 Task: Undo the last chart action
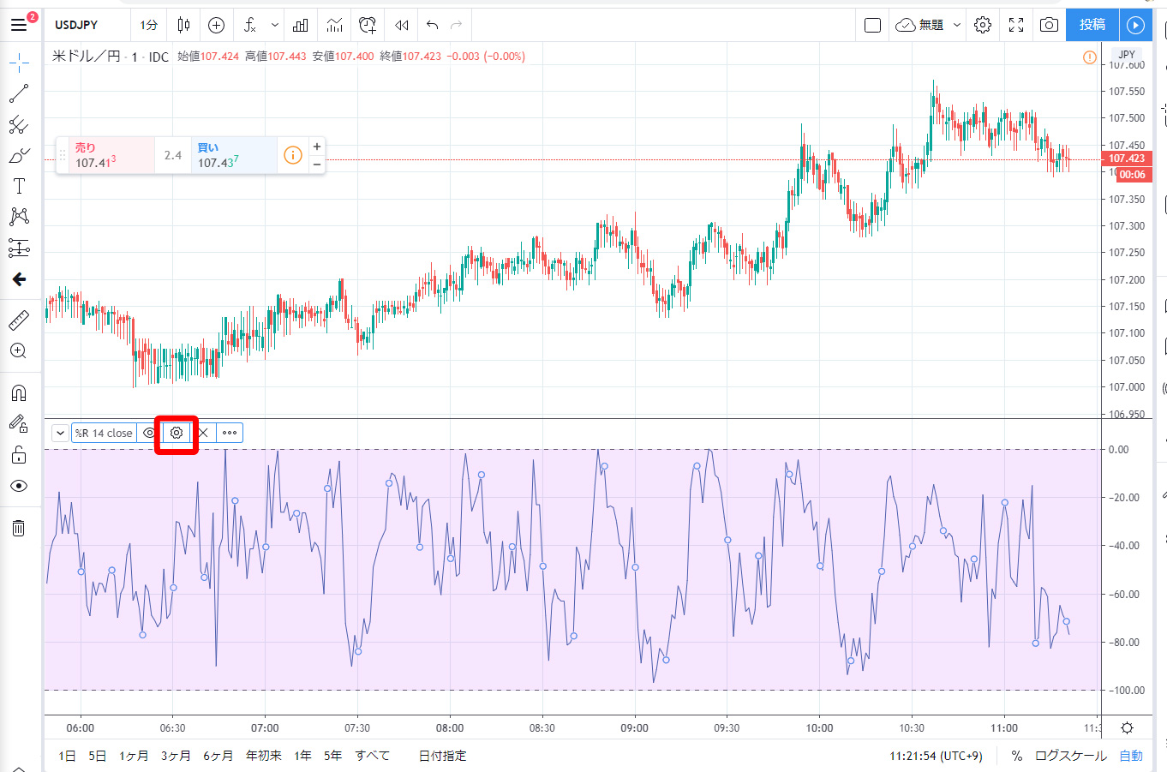[x=432, y=25]
